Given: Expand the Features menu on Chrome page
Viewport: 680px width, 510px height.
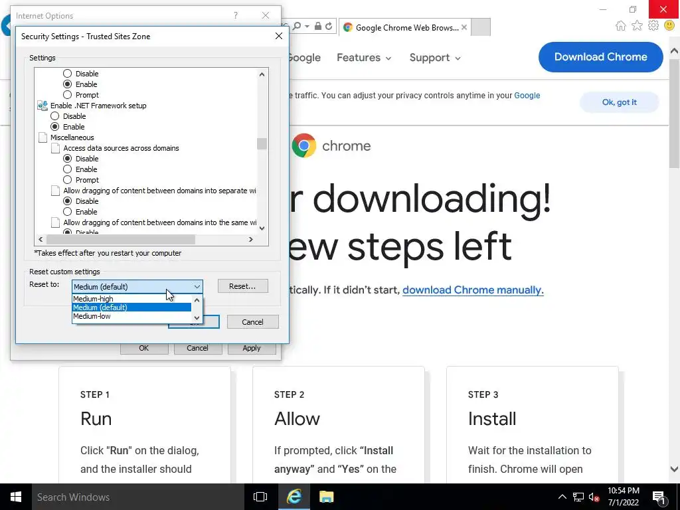Looking at the screenshot, I should point(364,58).
